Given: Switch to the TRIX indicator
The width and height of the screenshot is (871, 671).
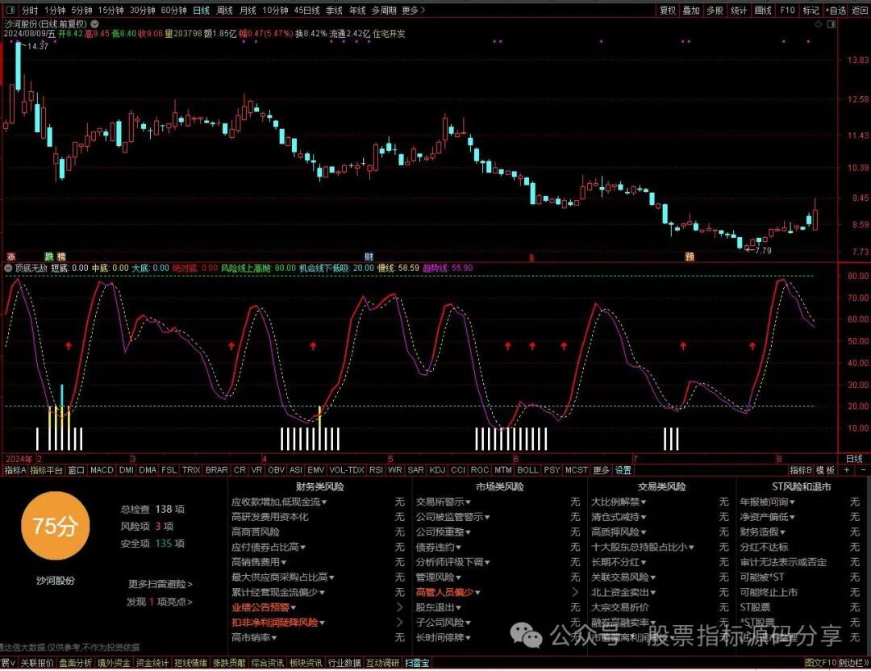Looking at the screenshot, I should tap(191, 470).
